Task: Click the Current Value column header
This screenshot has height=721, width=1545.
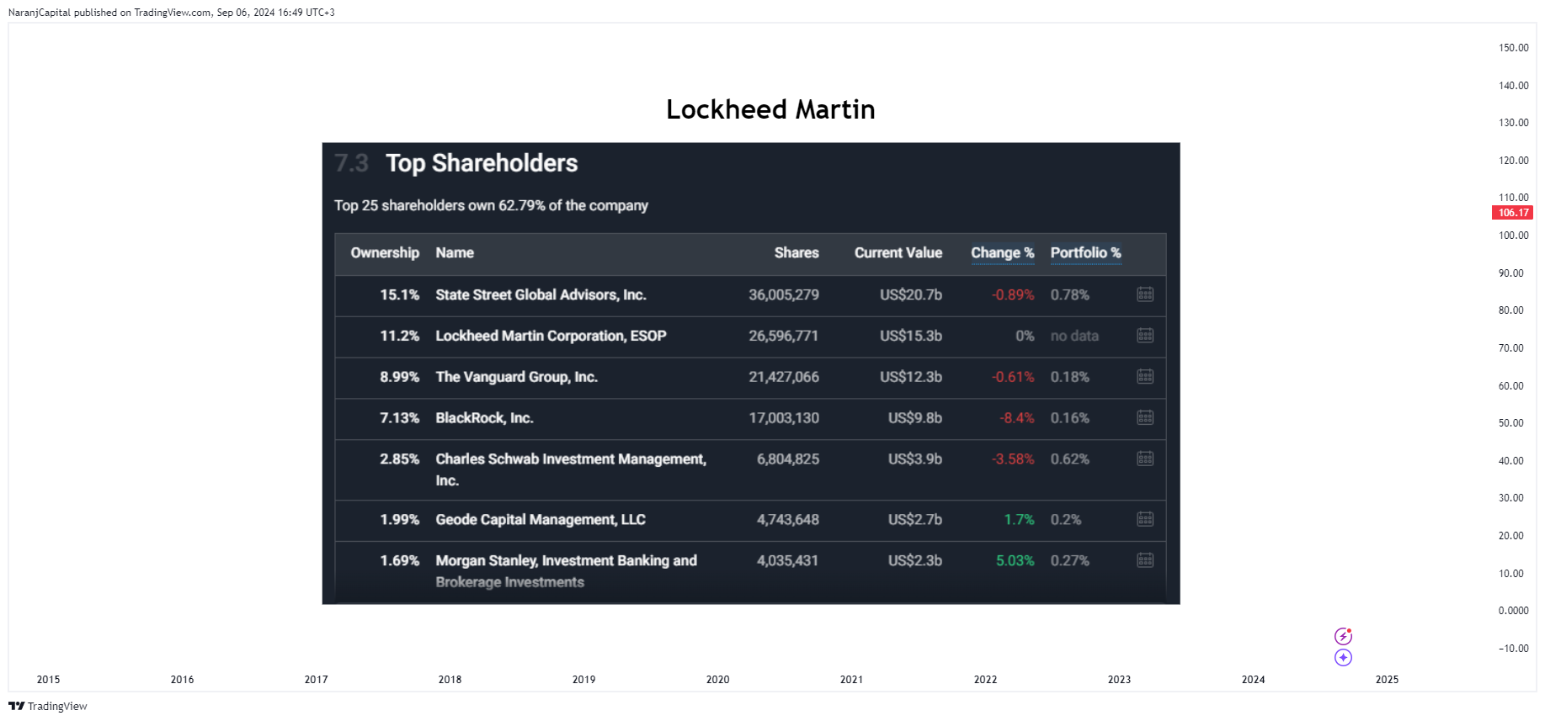Action: [x=898, y=253]
